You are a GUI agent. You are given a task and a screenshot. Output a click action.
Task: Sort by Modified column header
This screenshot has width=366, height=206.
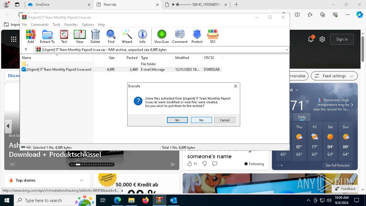(x=188, y=58)
